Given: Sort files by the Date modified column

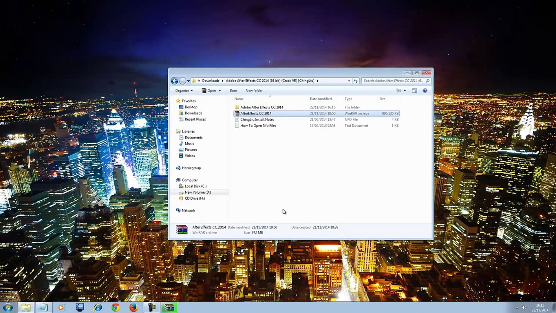Looking at the screenshot, I should pos(321,99).
